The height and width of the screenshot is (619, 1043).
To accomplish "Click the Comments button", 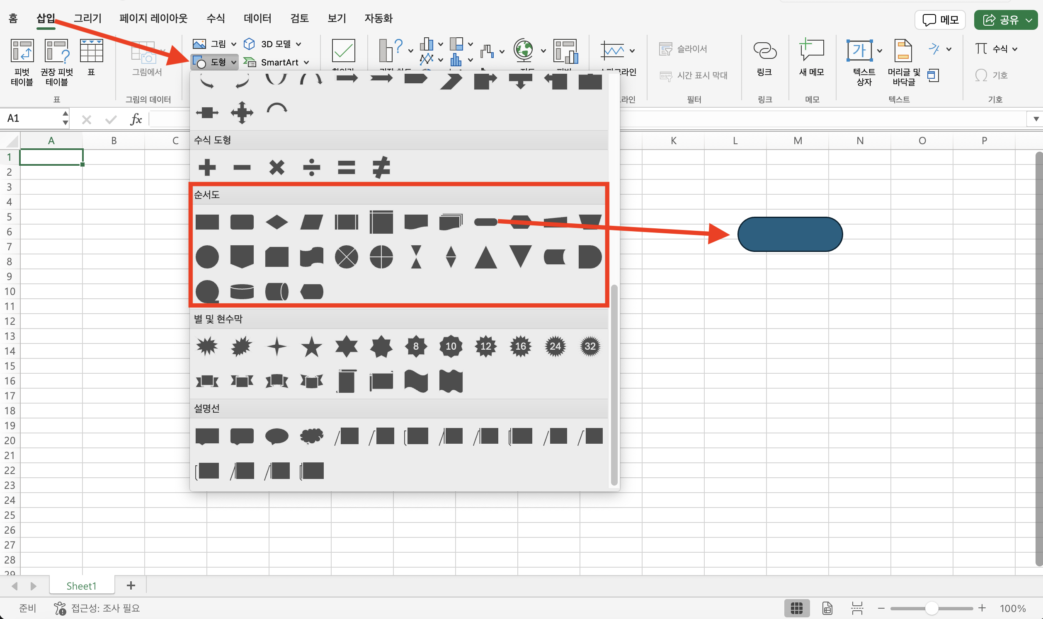I will click(x=940, y=19).
